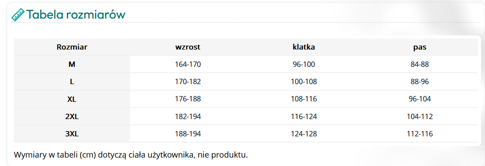485x166 pixels.
Task: Click height value 176-188
Action: pyautogui.click(x=188, y=99)
